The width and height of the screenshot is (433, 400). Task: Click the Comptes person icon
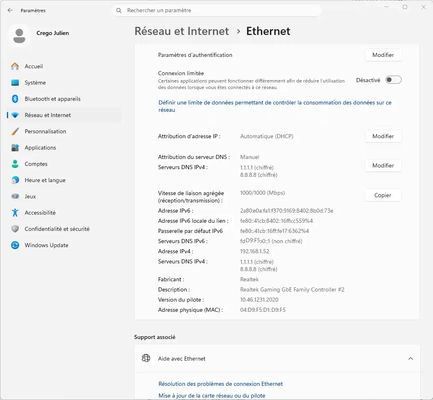coord(15,164)
